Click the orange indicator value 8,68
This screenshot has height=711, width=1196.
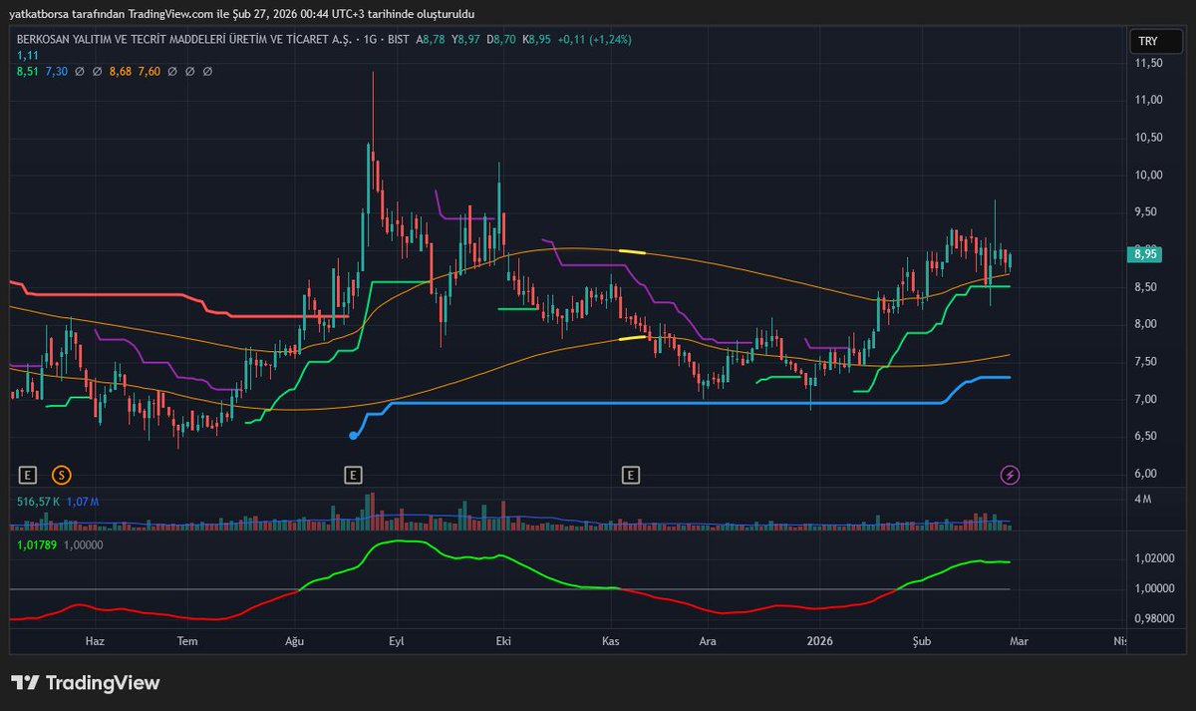[121, 72]
